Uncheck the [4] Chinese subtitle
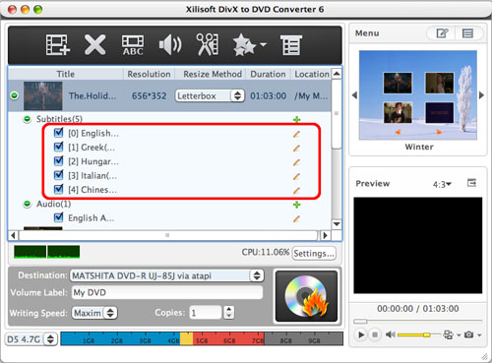 pos(58,189)
